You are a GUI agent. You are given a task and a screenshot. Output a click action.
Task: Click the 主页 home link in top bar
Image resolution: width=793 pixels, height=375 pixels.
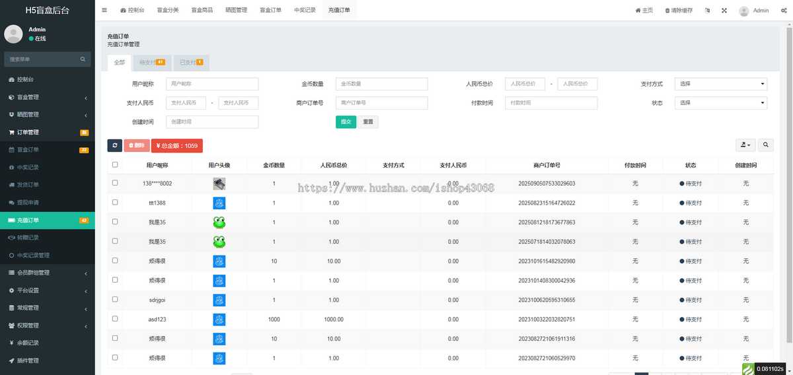[x=644, y=11]
